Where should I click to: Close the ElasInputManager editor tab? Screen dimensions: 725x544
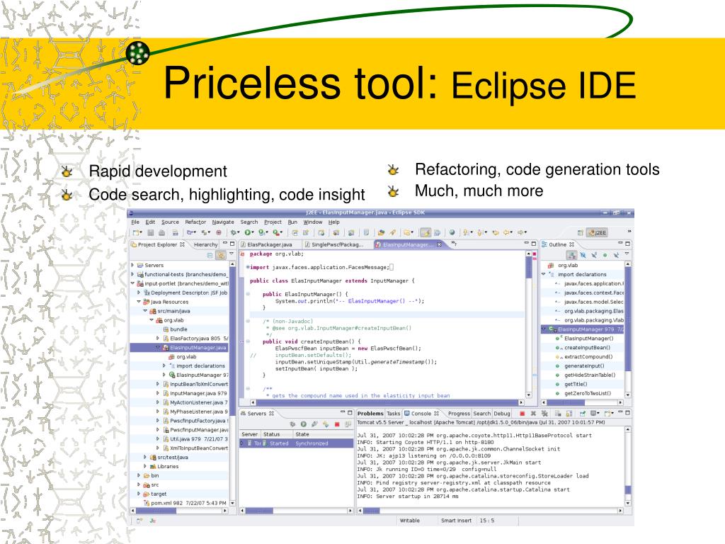[x=439, y=244]
